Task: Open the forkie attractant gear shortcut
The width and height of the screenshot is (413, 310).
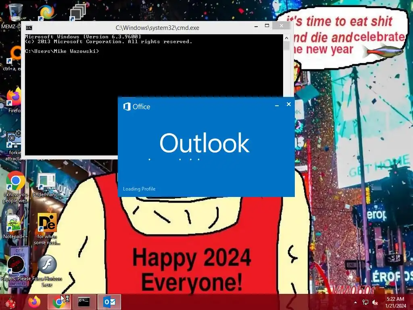Action: pos(14,139)
